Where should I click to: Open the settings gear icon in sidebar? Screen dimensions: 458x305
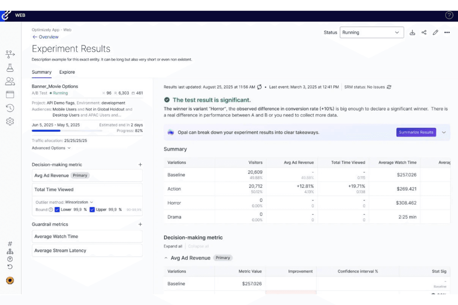point(10,121)
